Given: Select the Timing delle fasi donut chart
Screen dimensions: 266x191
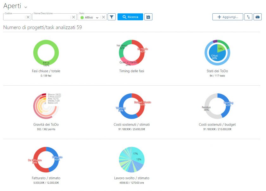Looking at the screenshot, I should coord(131,52).
